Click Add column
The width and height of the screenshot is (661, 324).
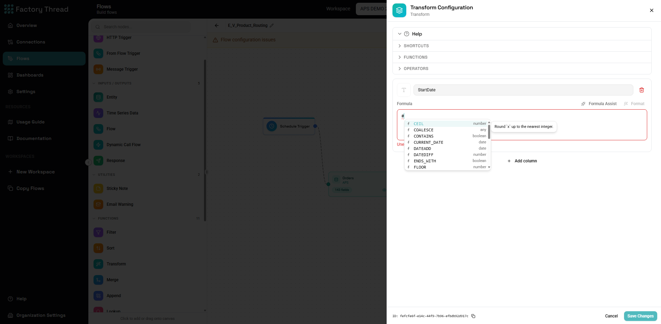point(522,161)
